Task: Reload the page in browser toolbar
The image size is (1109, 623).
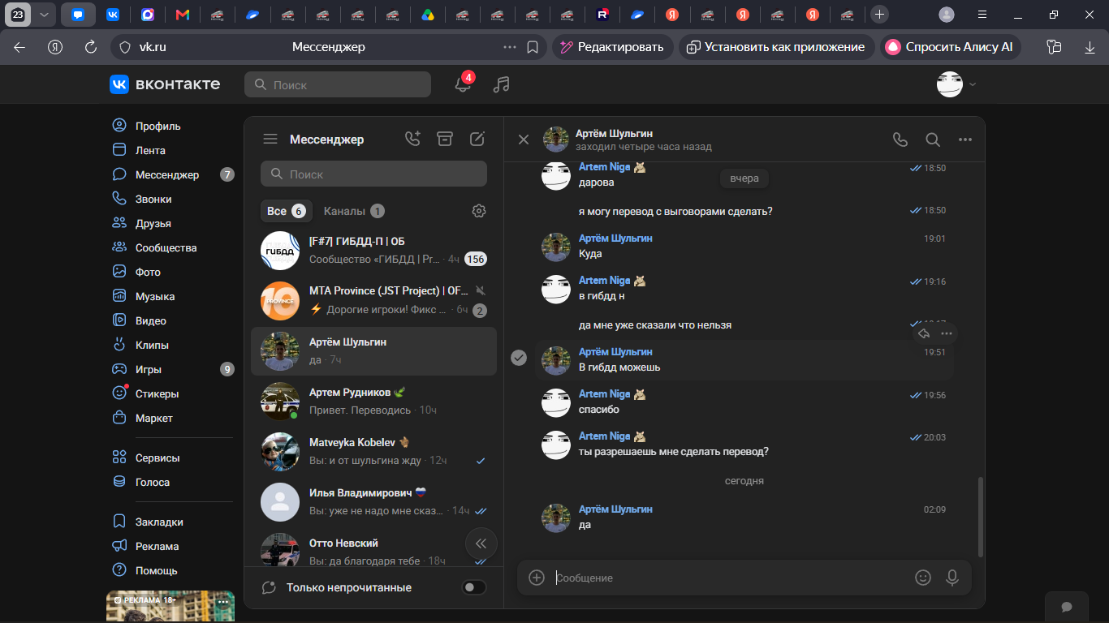Action: (91, 47)
